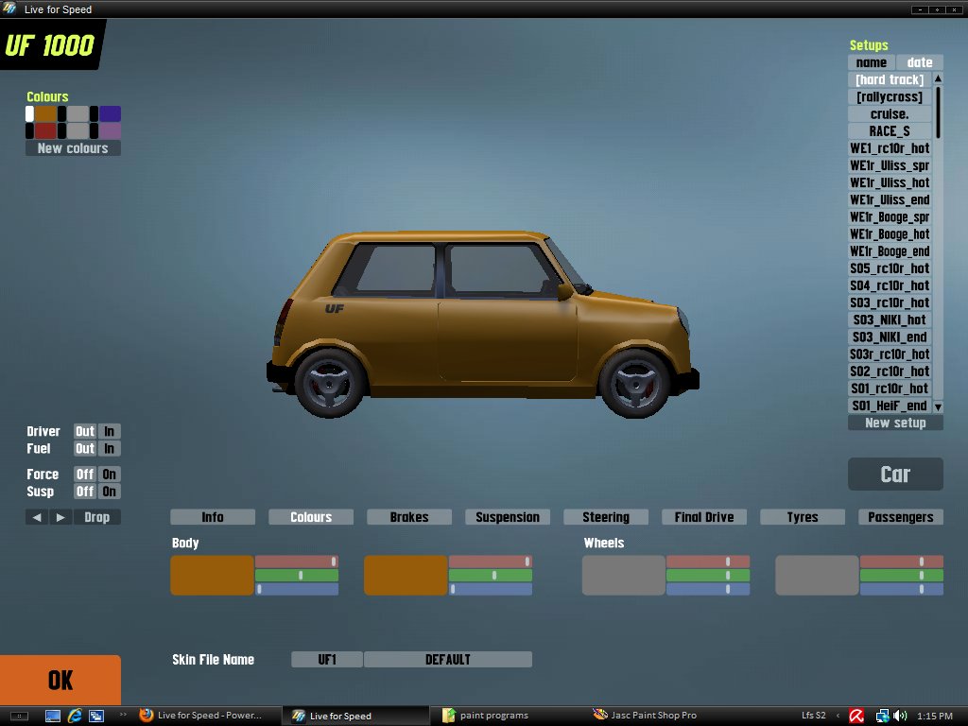Select the RACE_S setup
The image size is (968, 726).
click(x=890, y=130)
